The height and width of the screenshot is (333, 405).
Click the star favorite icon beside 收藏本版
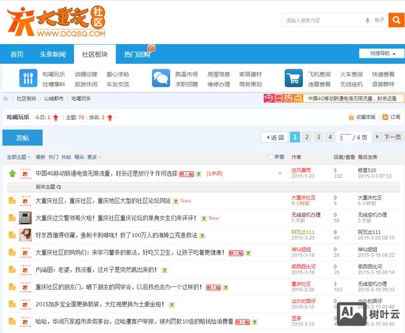(351, 117)
